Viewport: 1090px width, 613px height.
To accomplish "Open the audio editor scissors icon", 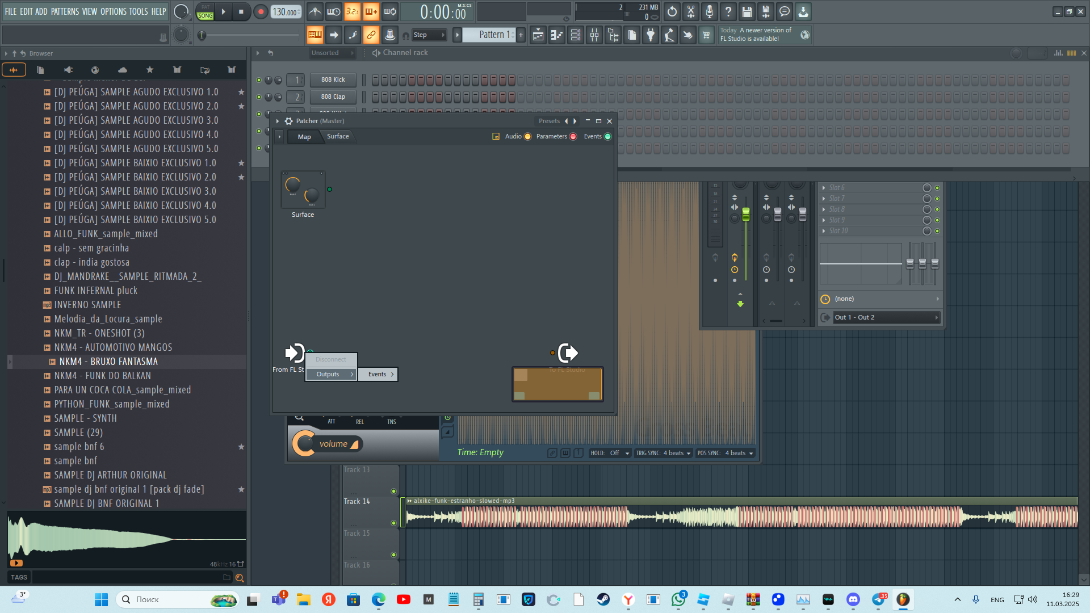I will 691,11.
